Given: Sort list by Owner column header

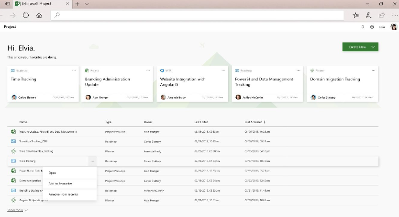Looking at the screenshot, I should 148,122.
